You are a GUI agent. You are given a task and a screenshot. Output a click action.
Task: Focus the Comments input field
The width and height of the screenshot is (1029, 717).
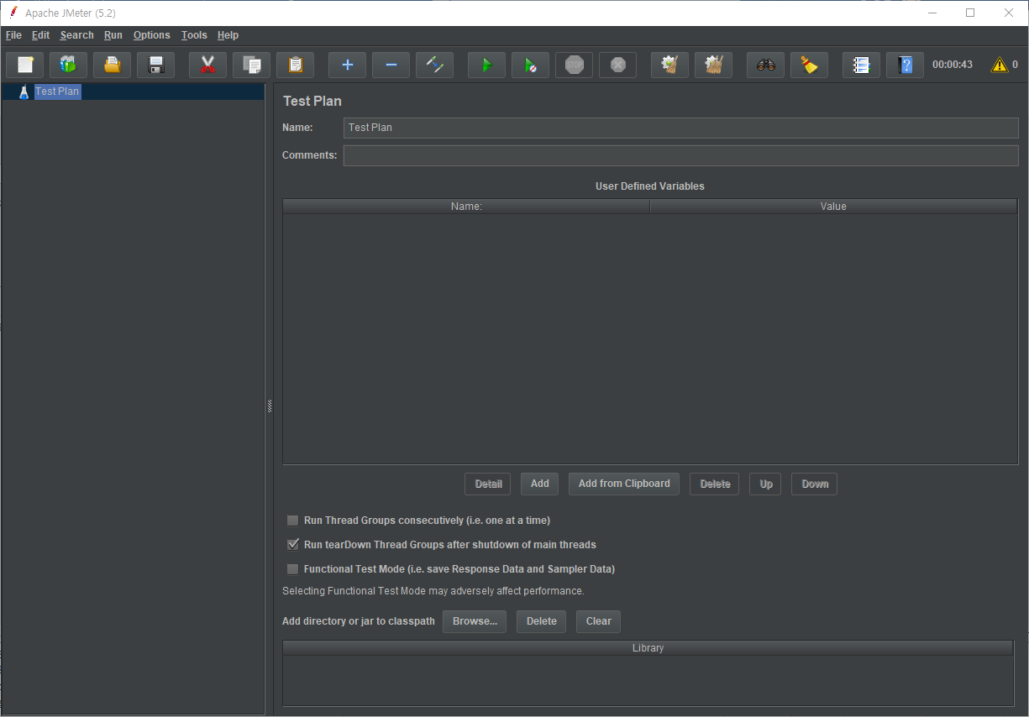pyautogui.click(x=681, y=155)
